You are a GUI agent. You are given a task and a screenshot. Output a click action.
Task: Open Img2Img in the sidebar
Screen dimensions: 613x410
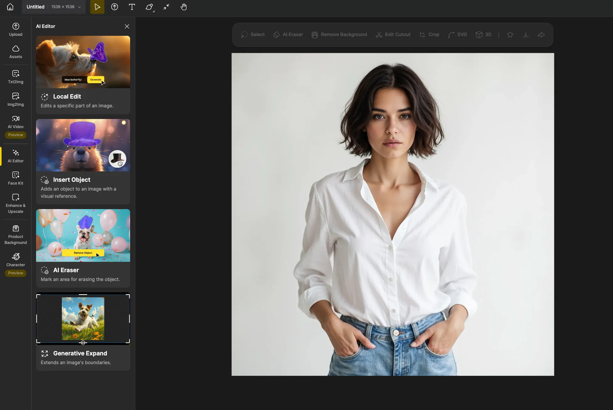[x=16, y=100]
